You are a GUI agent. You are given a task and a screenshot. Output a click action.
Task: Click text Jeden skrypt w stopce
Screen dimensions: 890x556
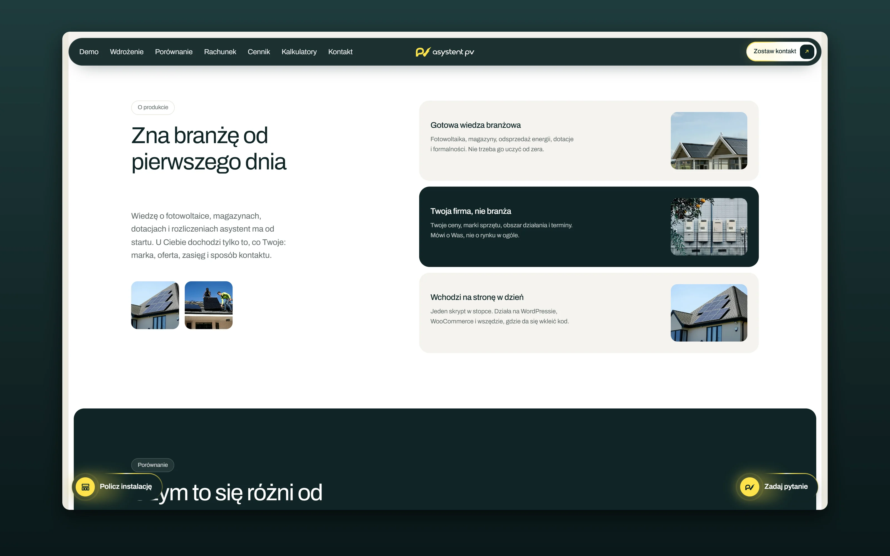(x=500, y=316)
